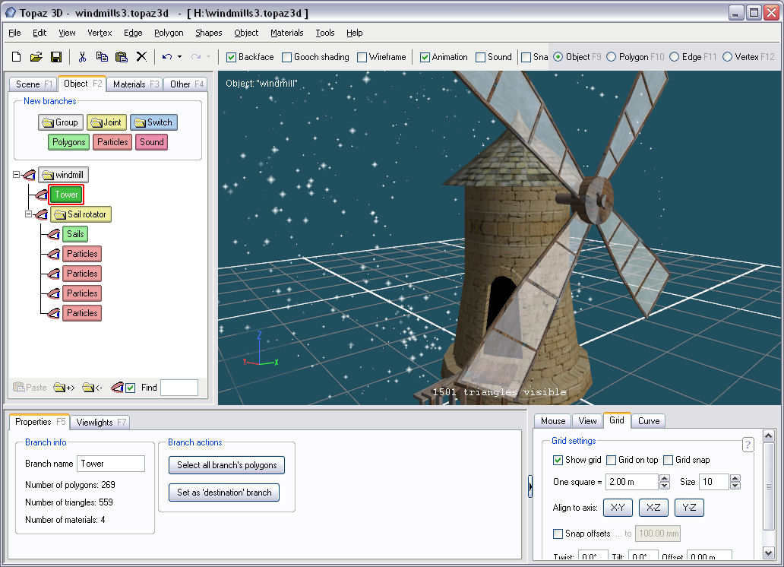Click the Branch name text field

tap(111, 464)
